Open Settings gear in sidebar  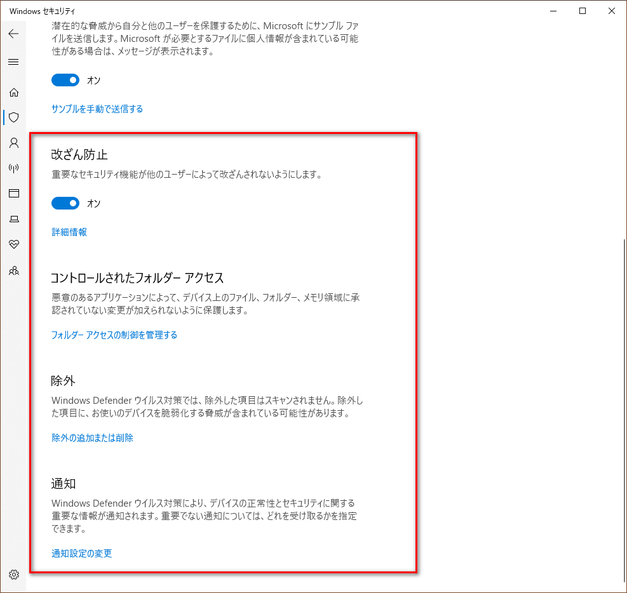tap(13, 575)
